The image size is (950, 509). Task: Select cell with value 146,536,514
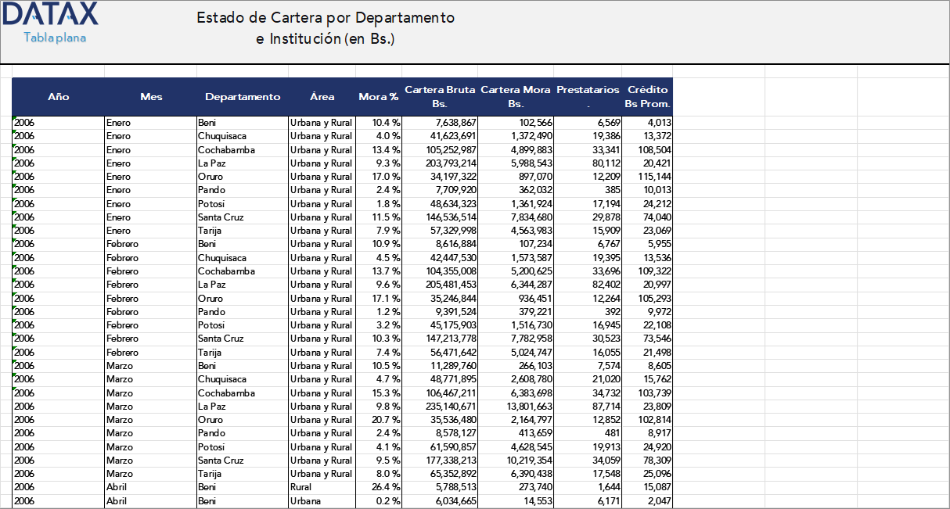[x=440, y=217]
